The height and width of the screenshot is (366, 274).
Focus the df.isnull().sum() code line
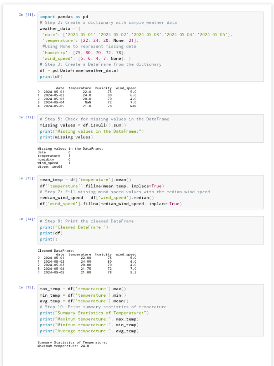coord(83,125)
